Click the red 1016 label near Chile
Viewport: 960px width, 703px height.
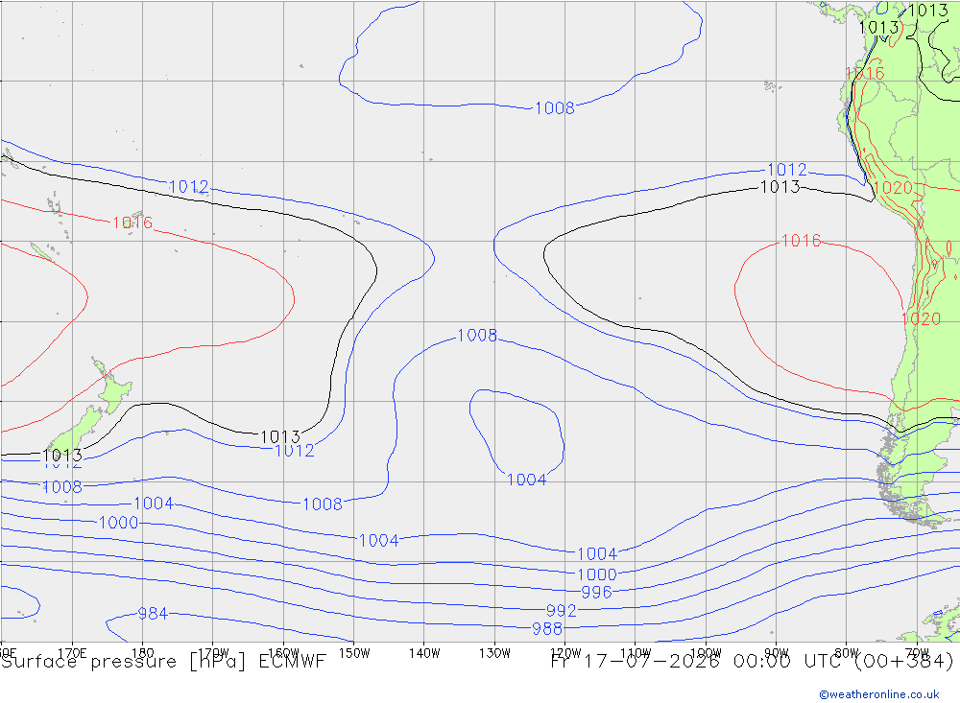[801, 241]
